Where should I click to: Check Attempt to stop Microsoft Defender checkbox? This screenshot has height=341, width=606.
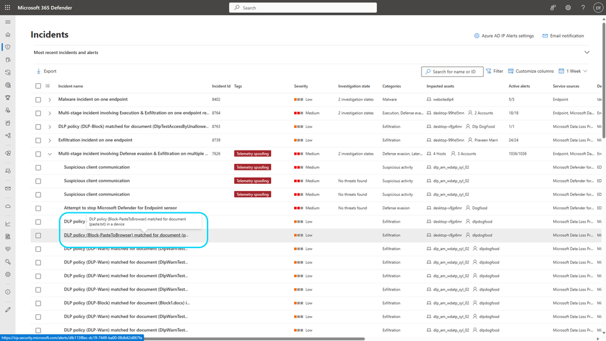click(38, 208)
